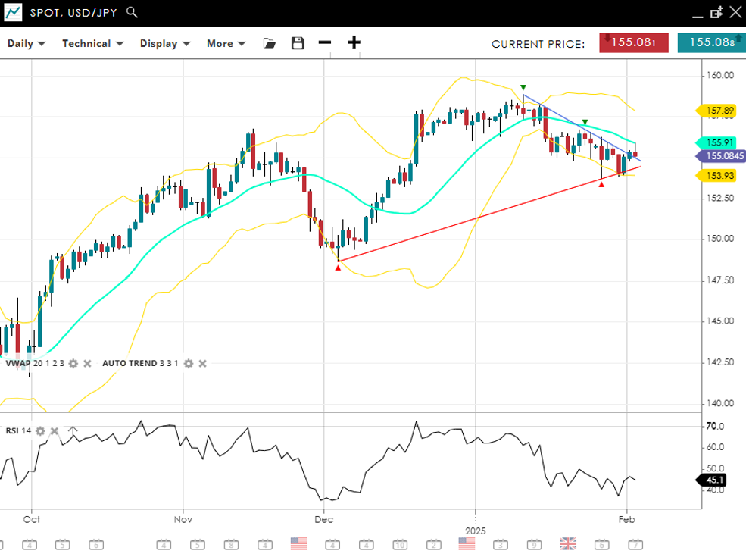Click the teal buy price 155.08 button

point(711,43)
